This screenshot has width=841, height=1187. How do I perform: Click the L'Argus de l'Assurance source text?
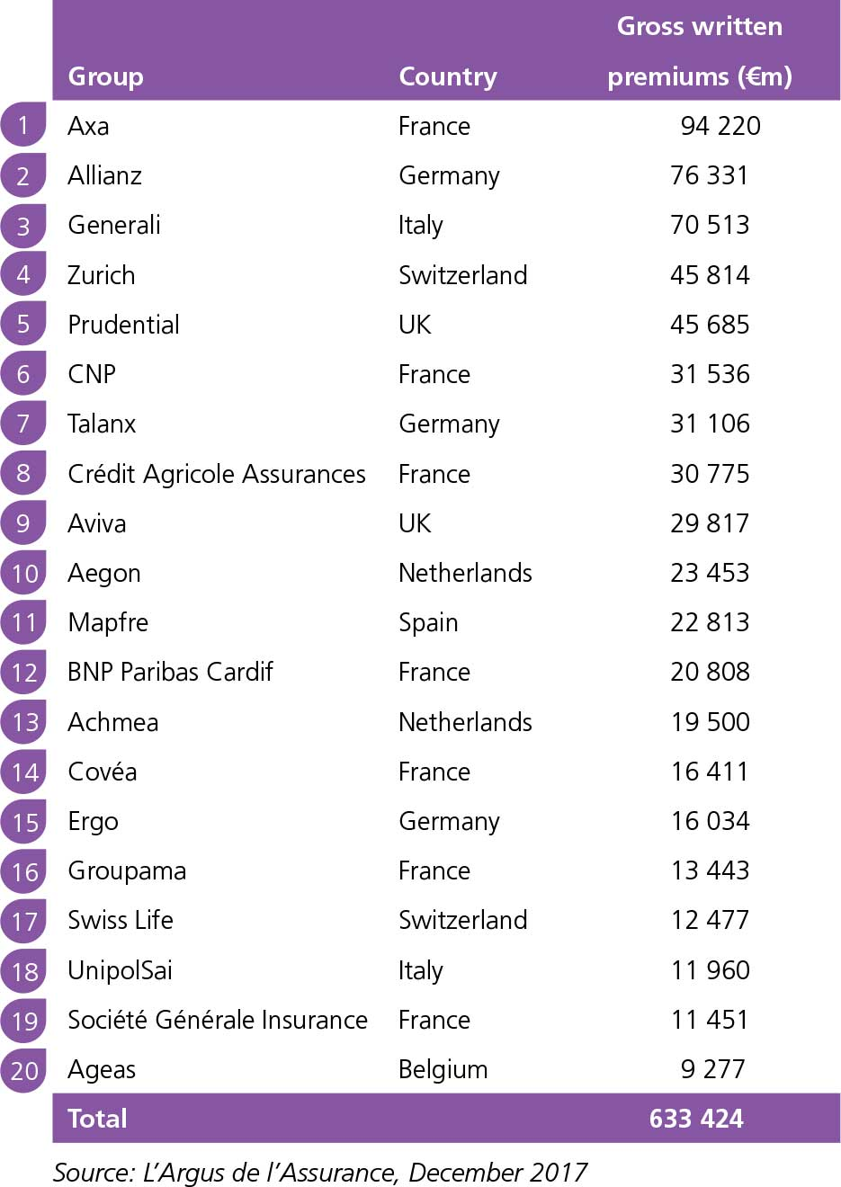click(319, 1172)
